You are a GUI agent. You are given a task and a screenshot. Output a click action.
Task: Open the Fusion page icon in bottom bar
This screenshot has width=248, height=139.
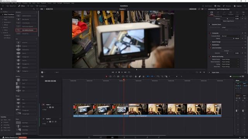[x=124, y=137]
